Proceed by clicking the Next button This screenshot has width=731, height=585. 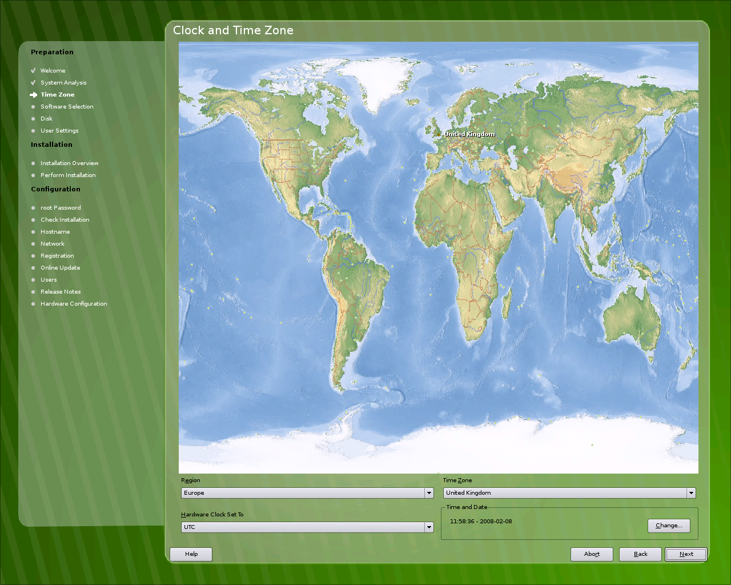(686, 554)
